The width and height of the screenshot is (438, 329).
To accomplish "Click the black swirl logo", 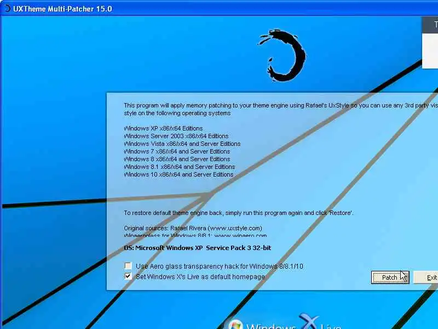I will [x=282, y=55].
